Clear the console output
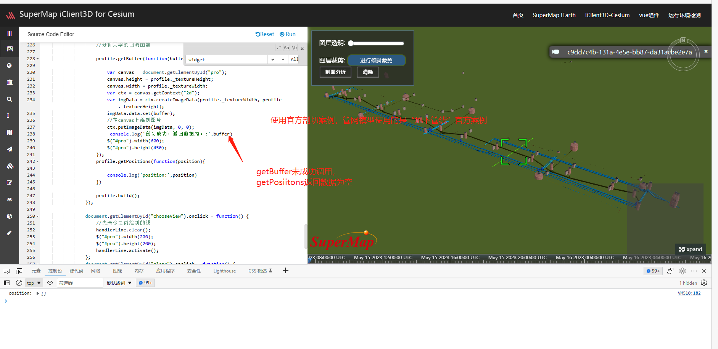 [x=19, y=283]
